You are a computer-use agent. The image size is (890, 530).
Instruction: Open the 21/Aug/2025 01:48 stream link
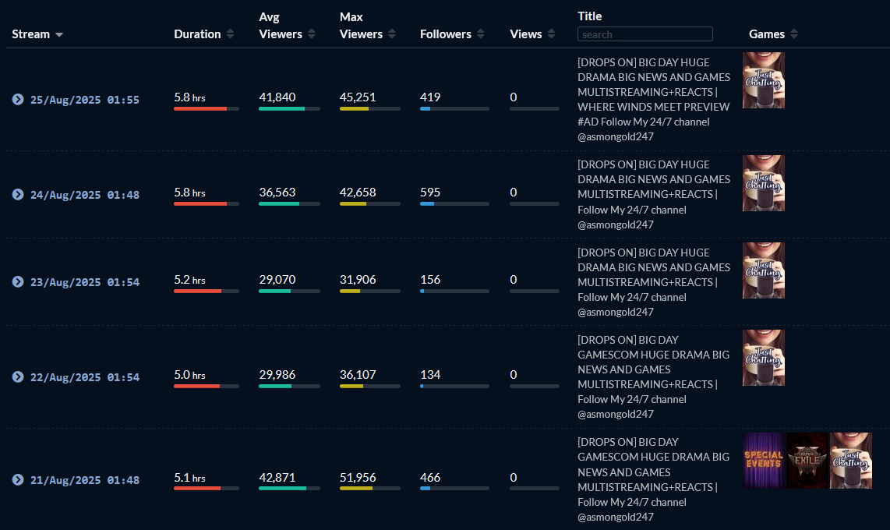[84, 480]
